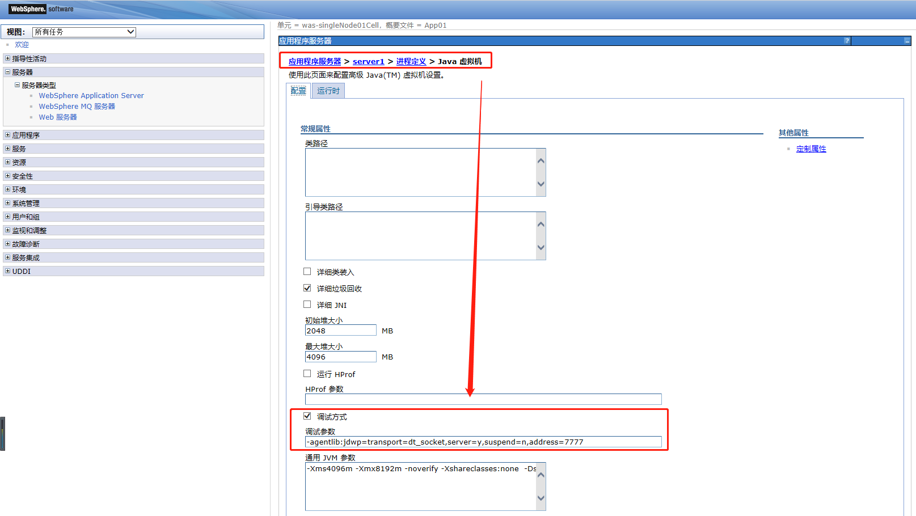Image resolution: width=916 pixels, height=516 pixels.
Task: Open the WebSphere MQ 服务器 link
Action: (77, 107)
